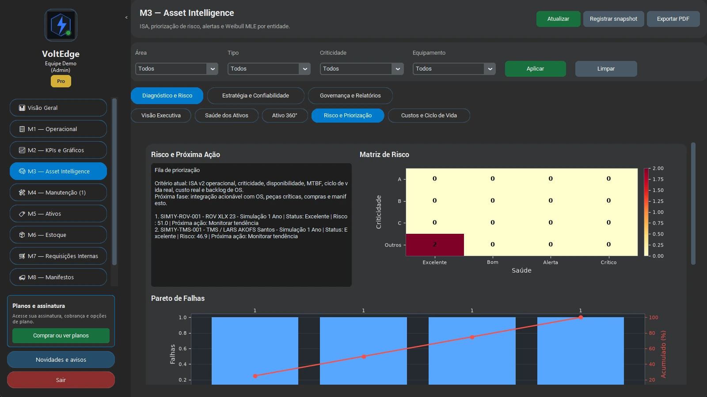Screen dimensions: 707x397
Task: Click the M1 Operacional clipboard icon
Action: [22, 129]
